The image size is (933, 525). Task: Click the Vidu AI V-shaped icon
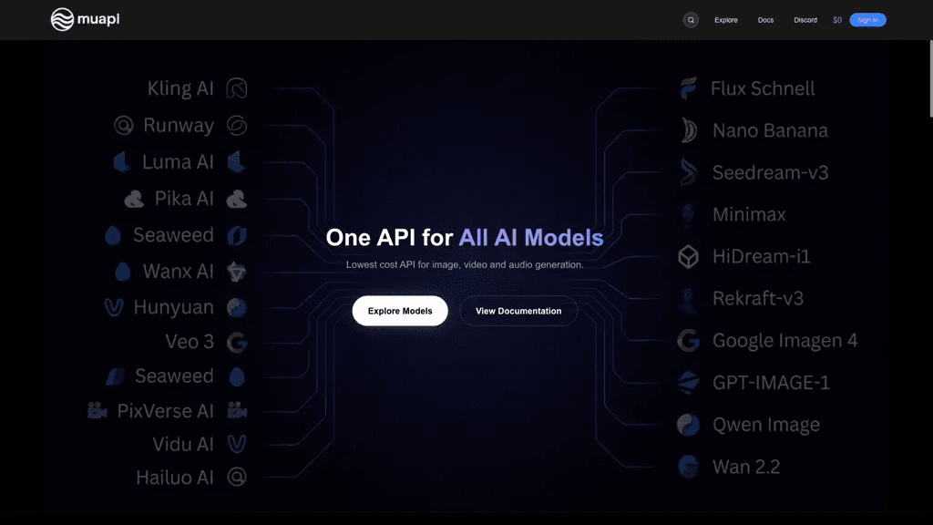(x=237, y=444)
